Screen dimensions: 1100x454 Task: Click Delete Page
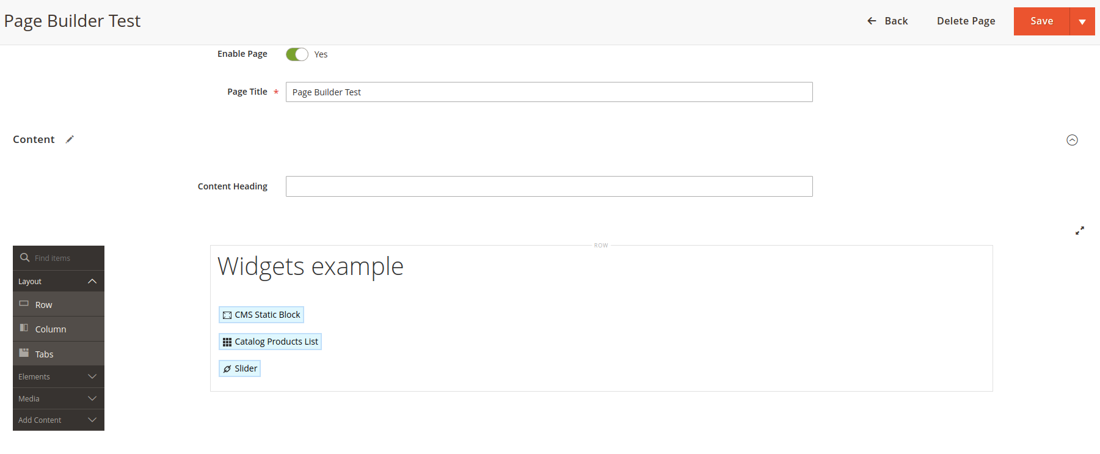pos(966,21)
